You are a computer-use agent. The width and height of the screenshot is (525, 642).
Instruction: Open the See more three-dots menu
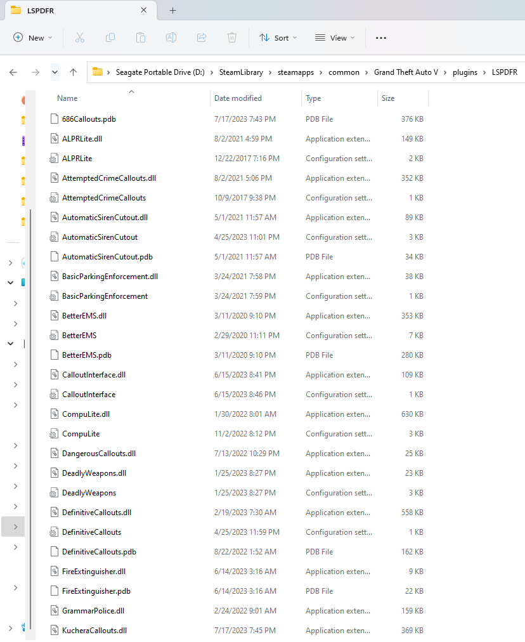tap(381, 37)
